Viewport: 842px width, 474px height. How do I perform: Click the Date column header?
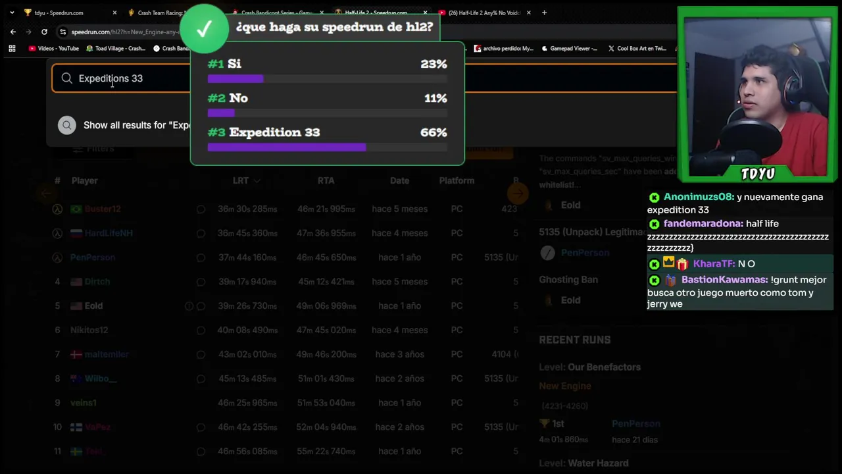[399, 180]
